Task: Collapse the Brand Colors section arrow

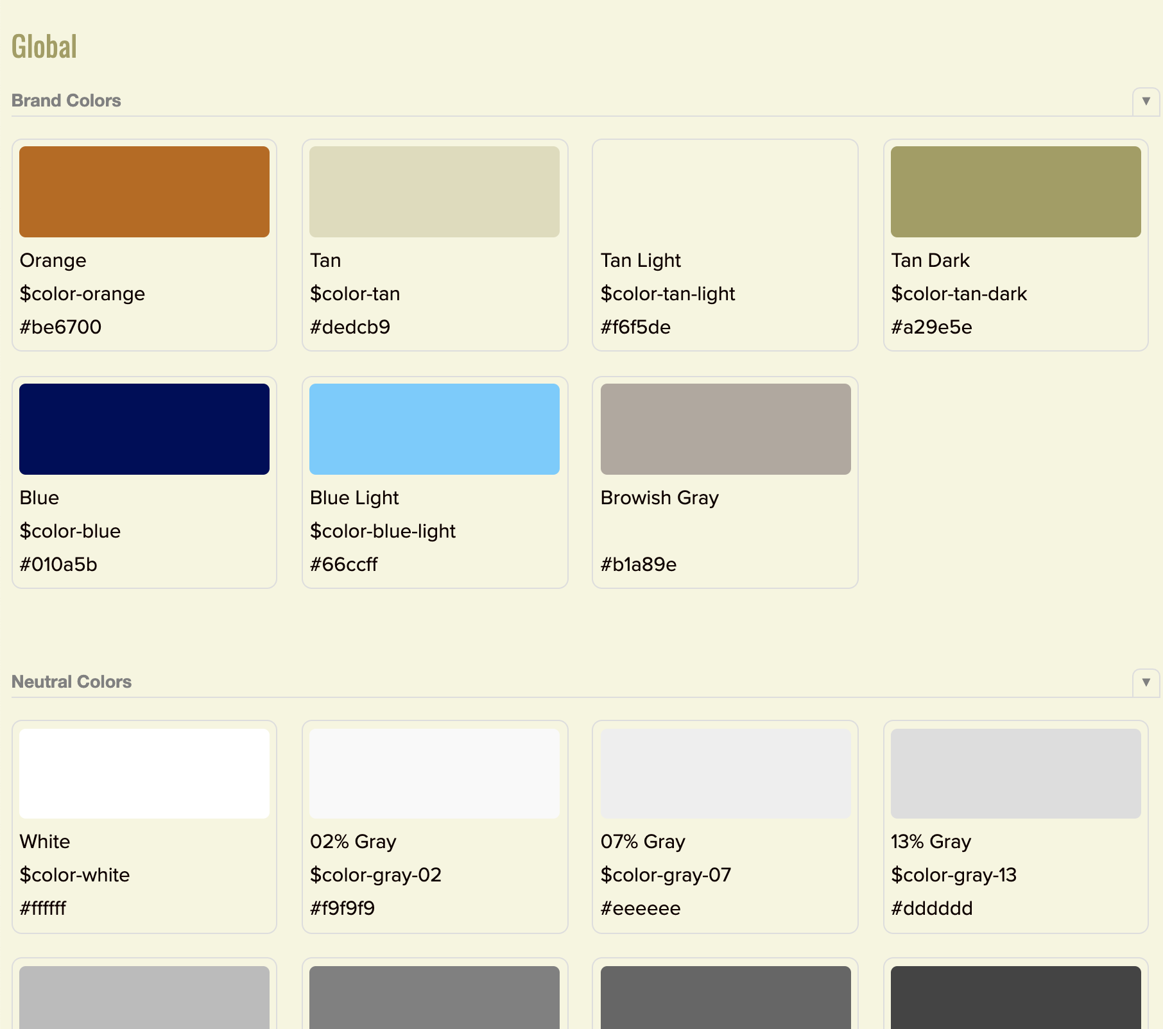Action: pyautogui.click(x=1146, y=101)
